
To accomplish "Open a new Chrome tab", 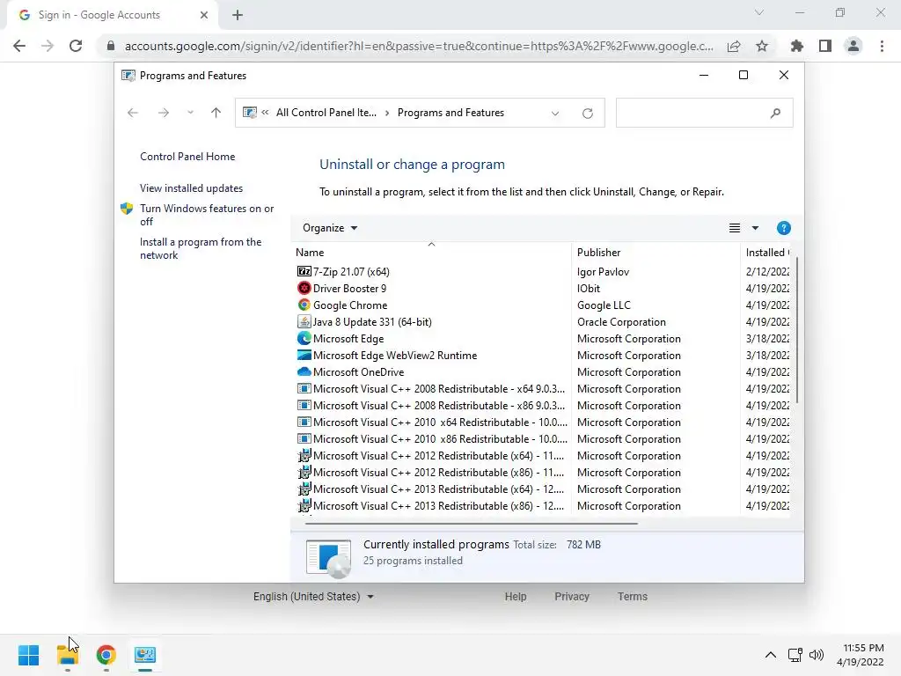I will click(x=238, y=15).
